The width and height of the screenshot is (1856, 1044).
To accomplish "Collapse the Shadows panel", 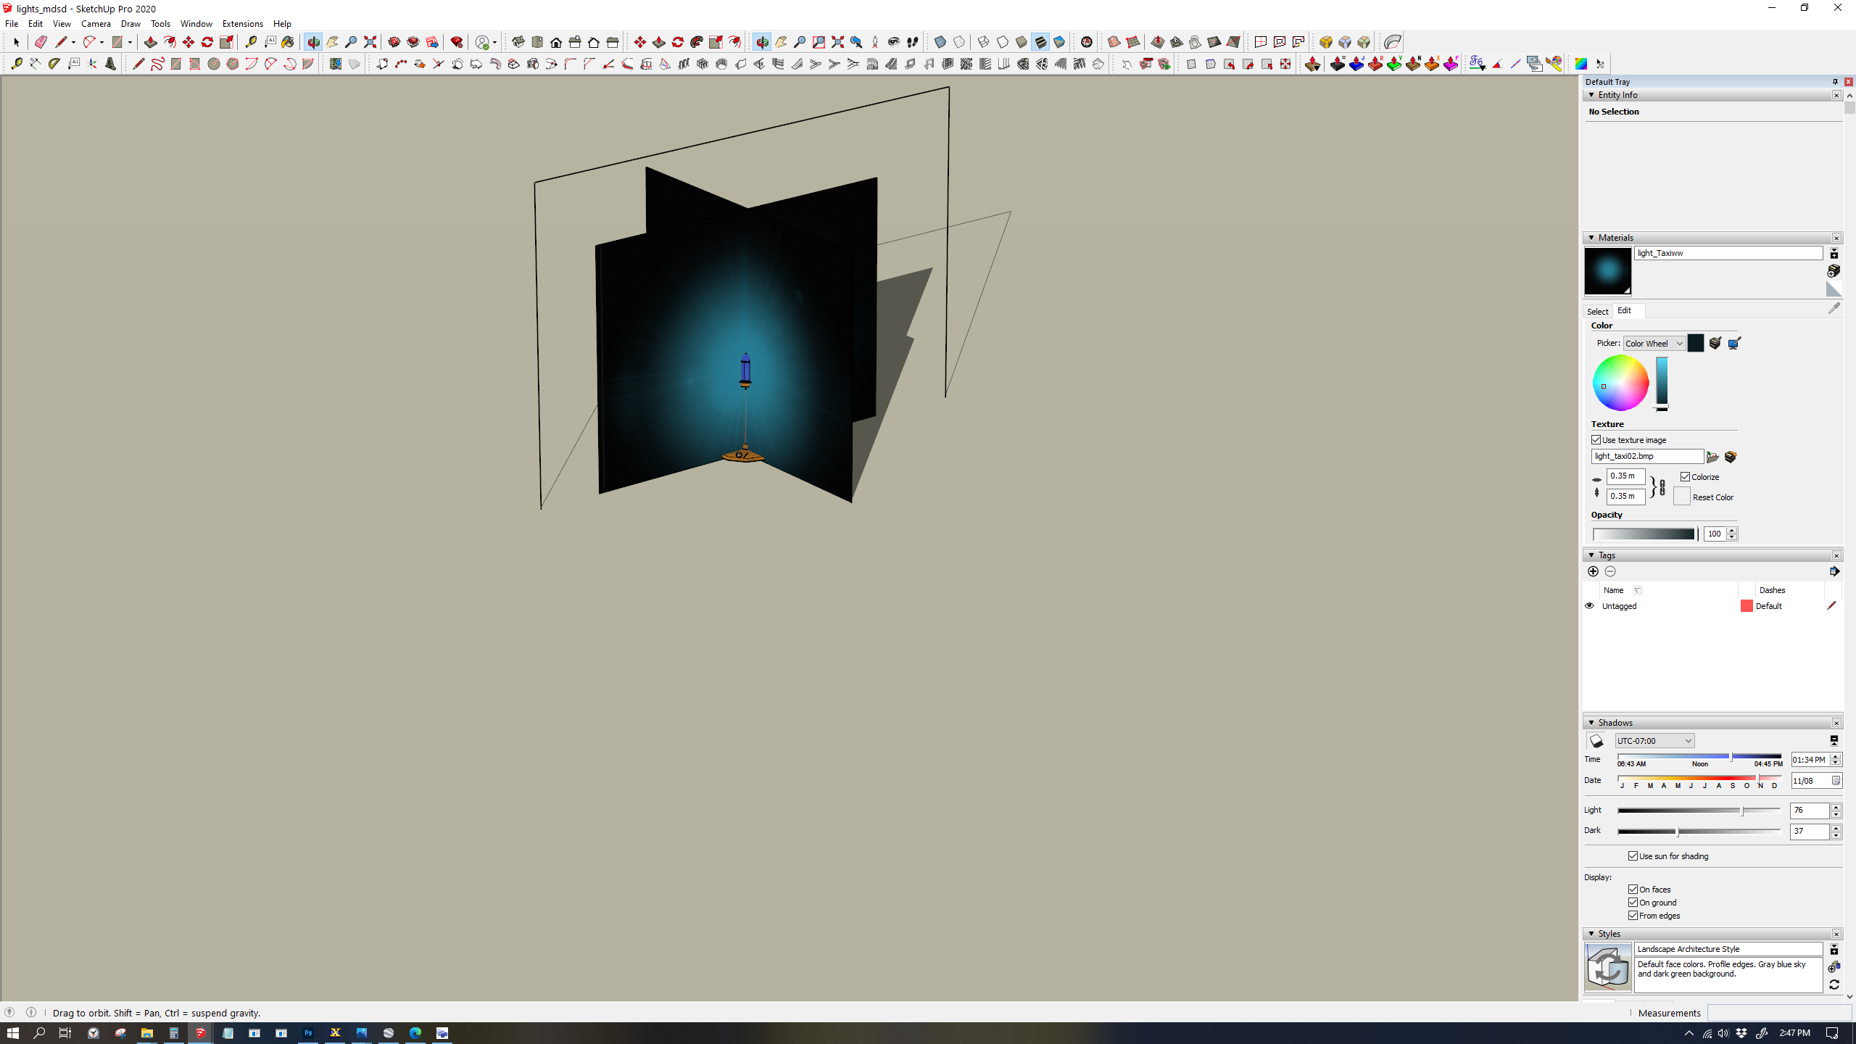I will (1591, 722).
